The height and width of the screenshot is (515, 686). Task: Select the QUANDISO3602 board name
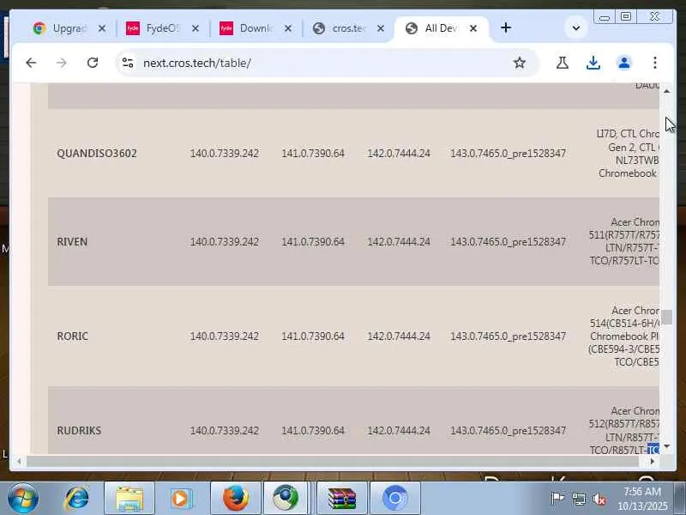coord(97,154)
